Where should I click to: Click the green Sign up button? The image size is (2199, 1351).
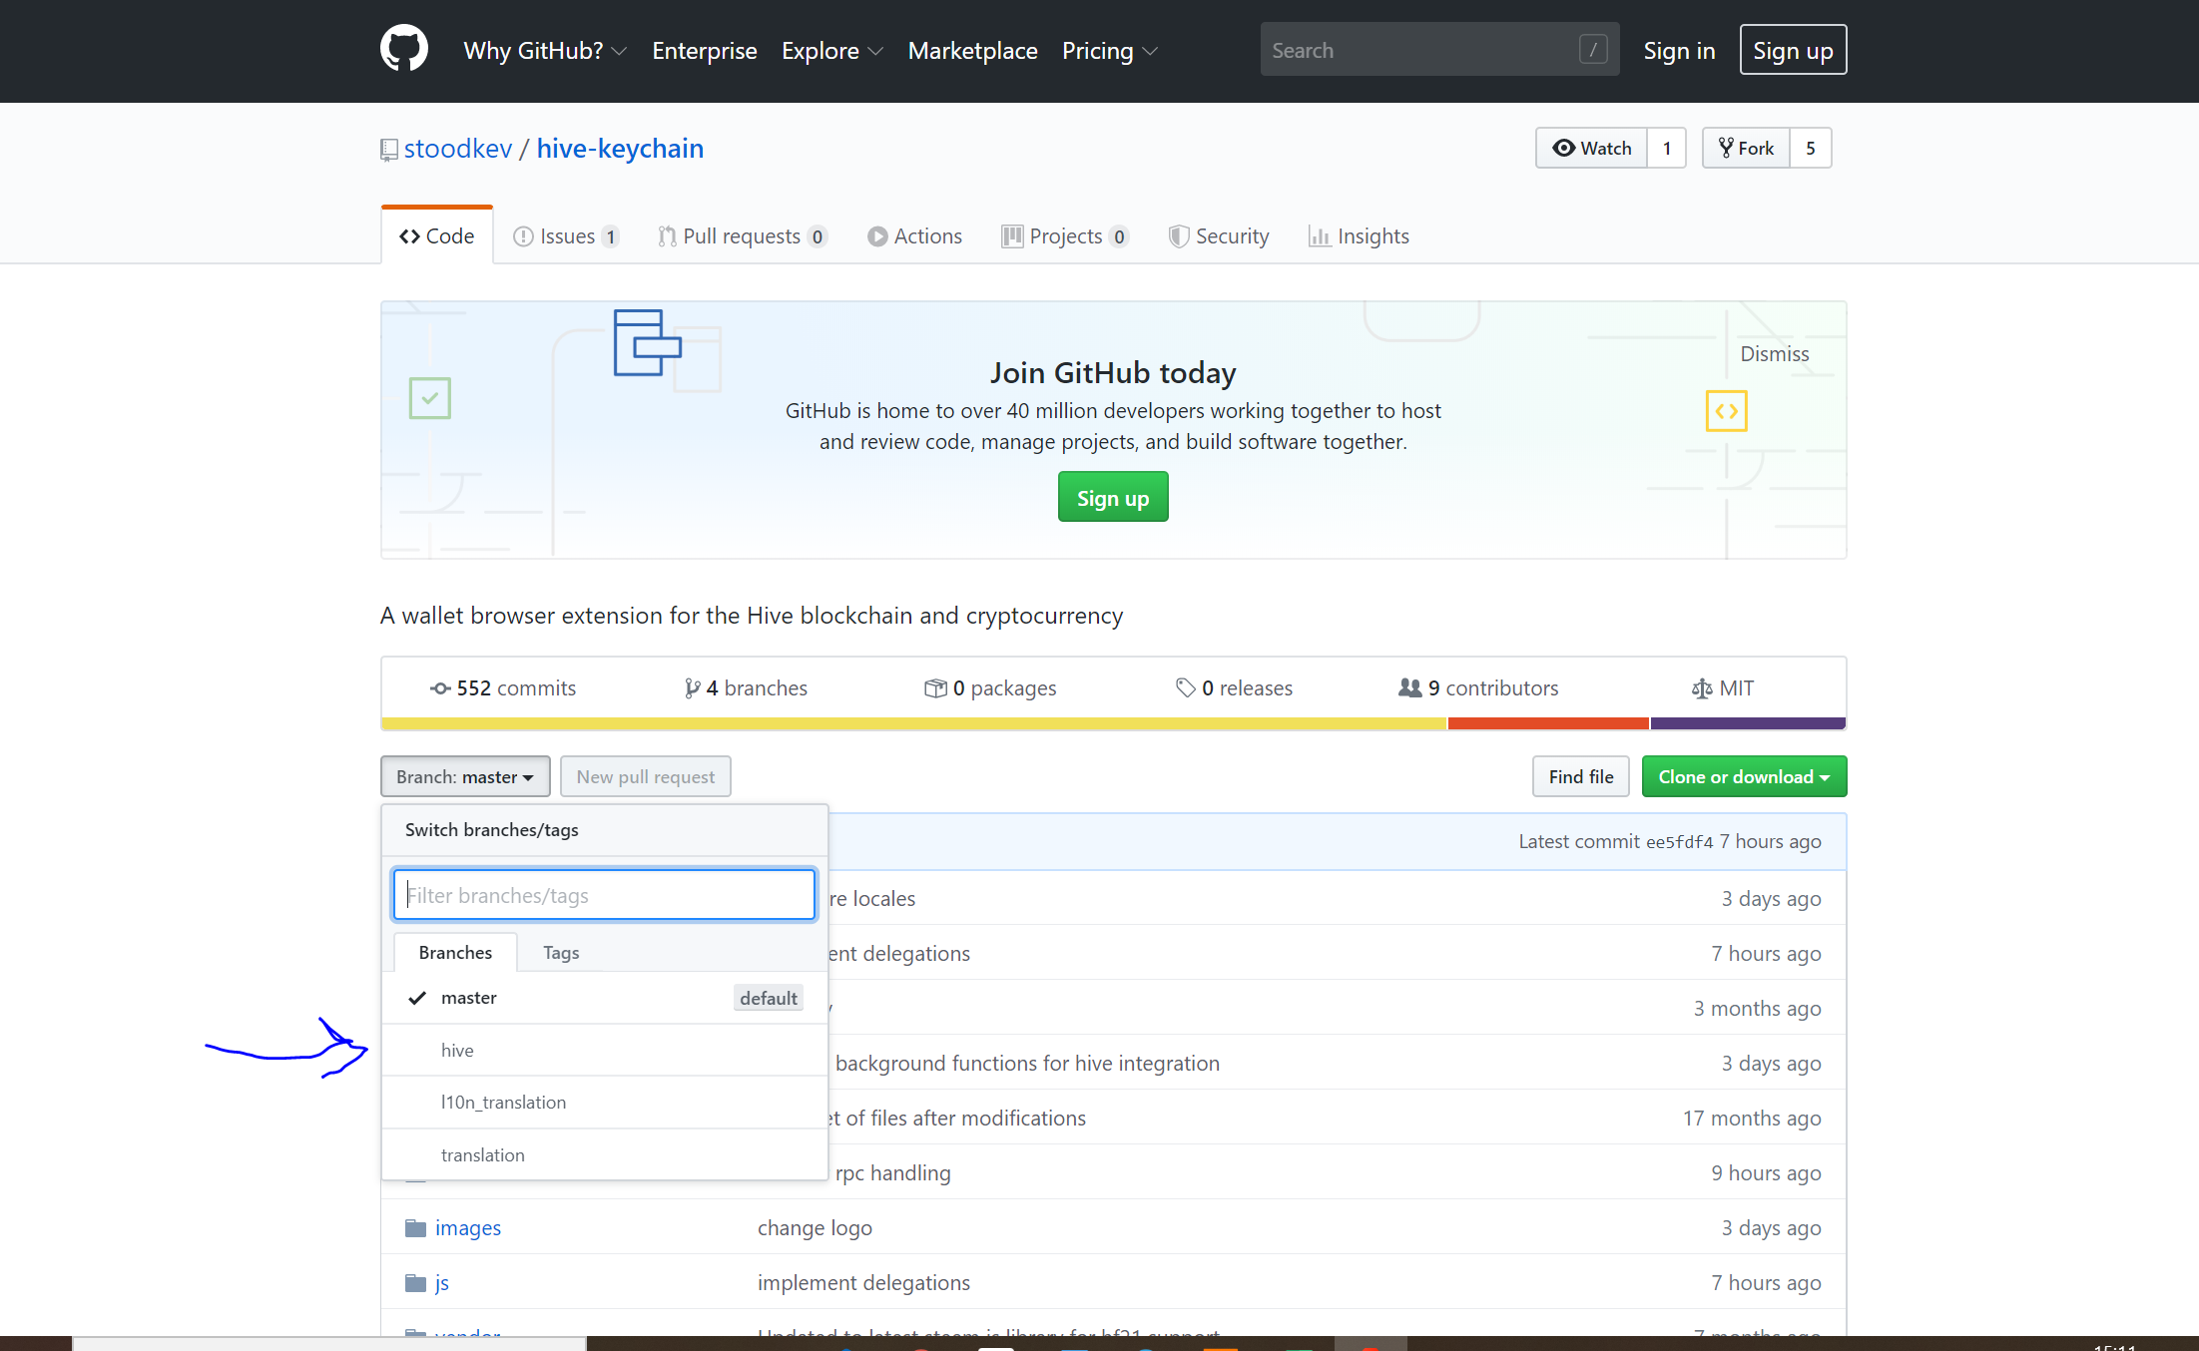(1113, 498)
